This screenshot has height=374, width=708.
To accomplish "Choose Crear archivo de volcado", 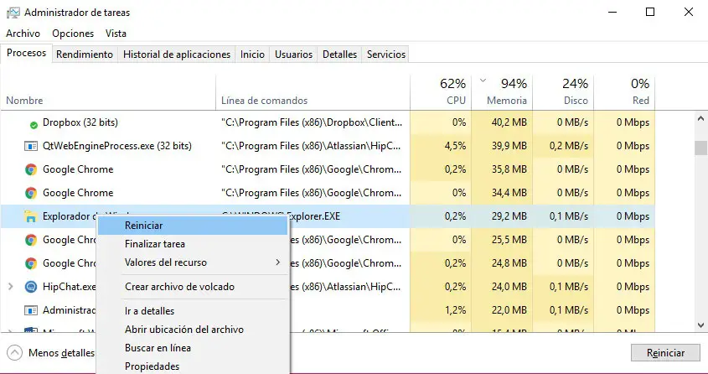I will coord(193,287).
